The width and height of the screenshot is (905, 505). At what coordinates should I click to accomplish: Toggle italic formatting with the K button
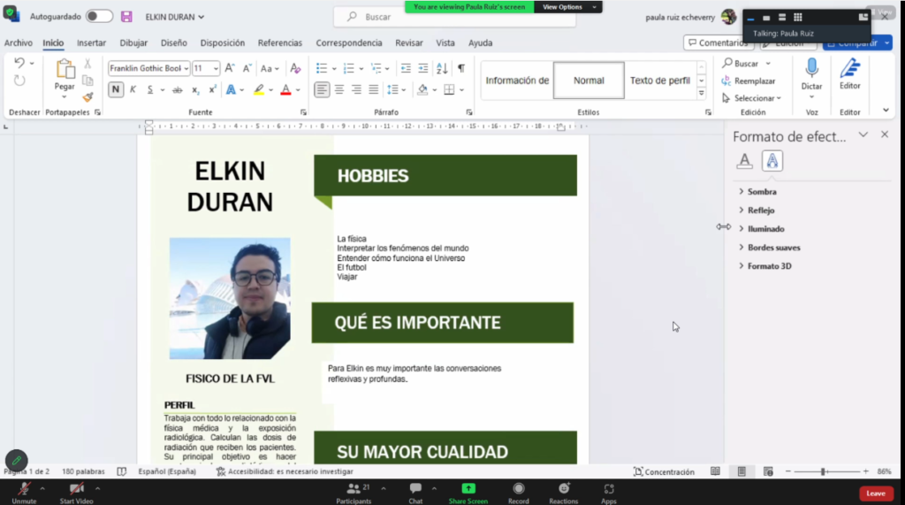coord(133,89)
